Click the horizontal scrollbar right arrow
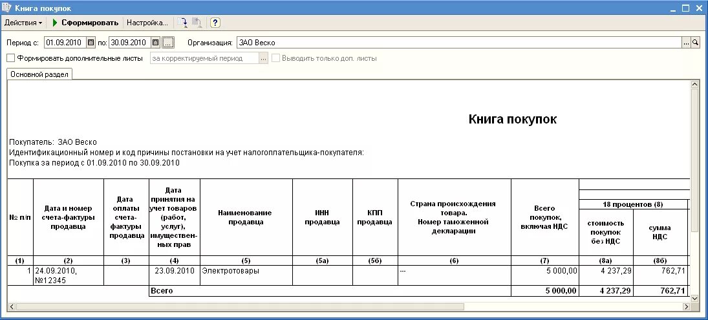This screenshot has height=320, width=708. pyautogui.click(x=686, y=306)
